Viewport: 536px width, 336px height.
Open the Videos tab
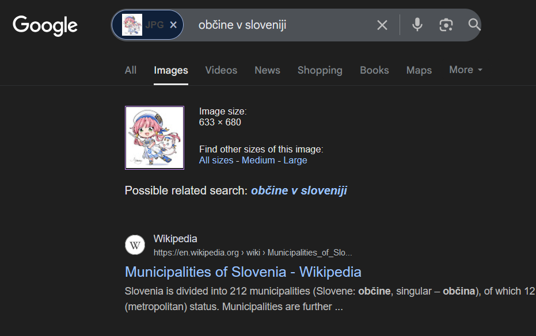221,70
